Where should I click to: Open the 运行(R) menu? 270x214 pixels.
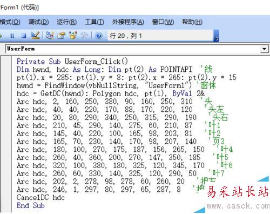[x=66, y=22]
